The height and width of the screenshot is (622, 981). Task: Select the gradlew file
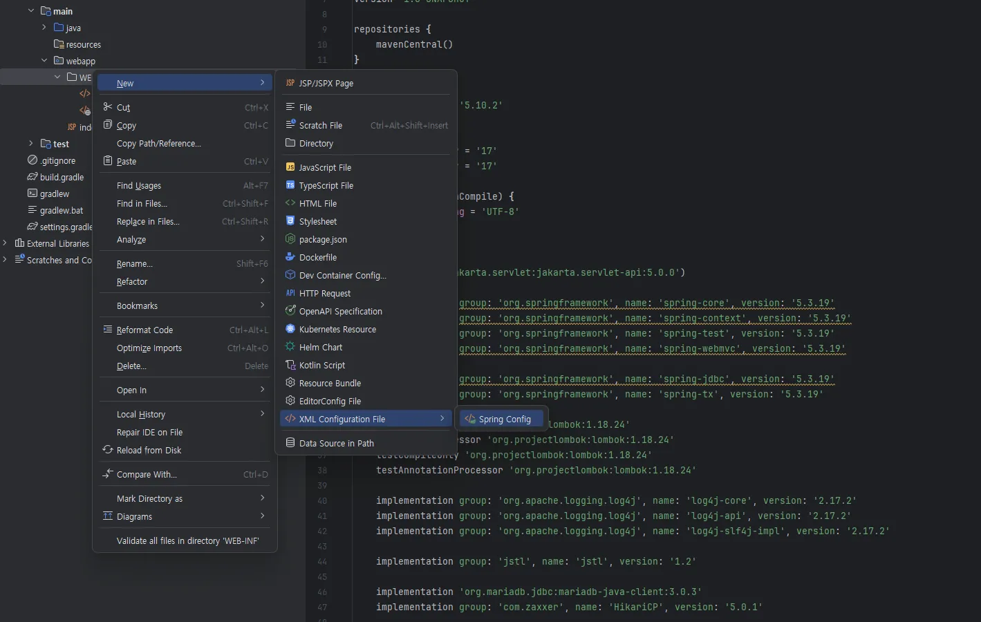pos(55,194)
